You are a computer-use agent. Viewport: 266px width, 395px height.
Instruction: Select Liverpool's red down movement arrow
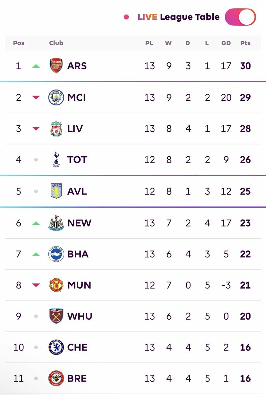[36, 129]
